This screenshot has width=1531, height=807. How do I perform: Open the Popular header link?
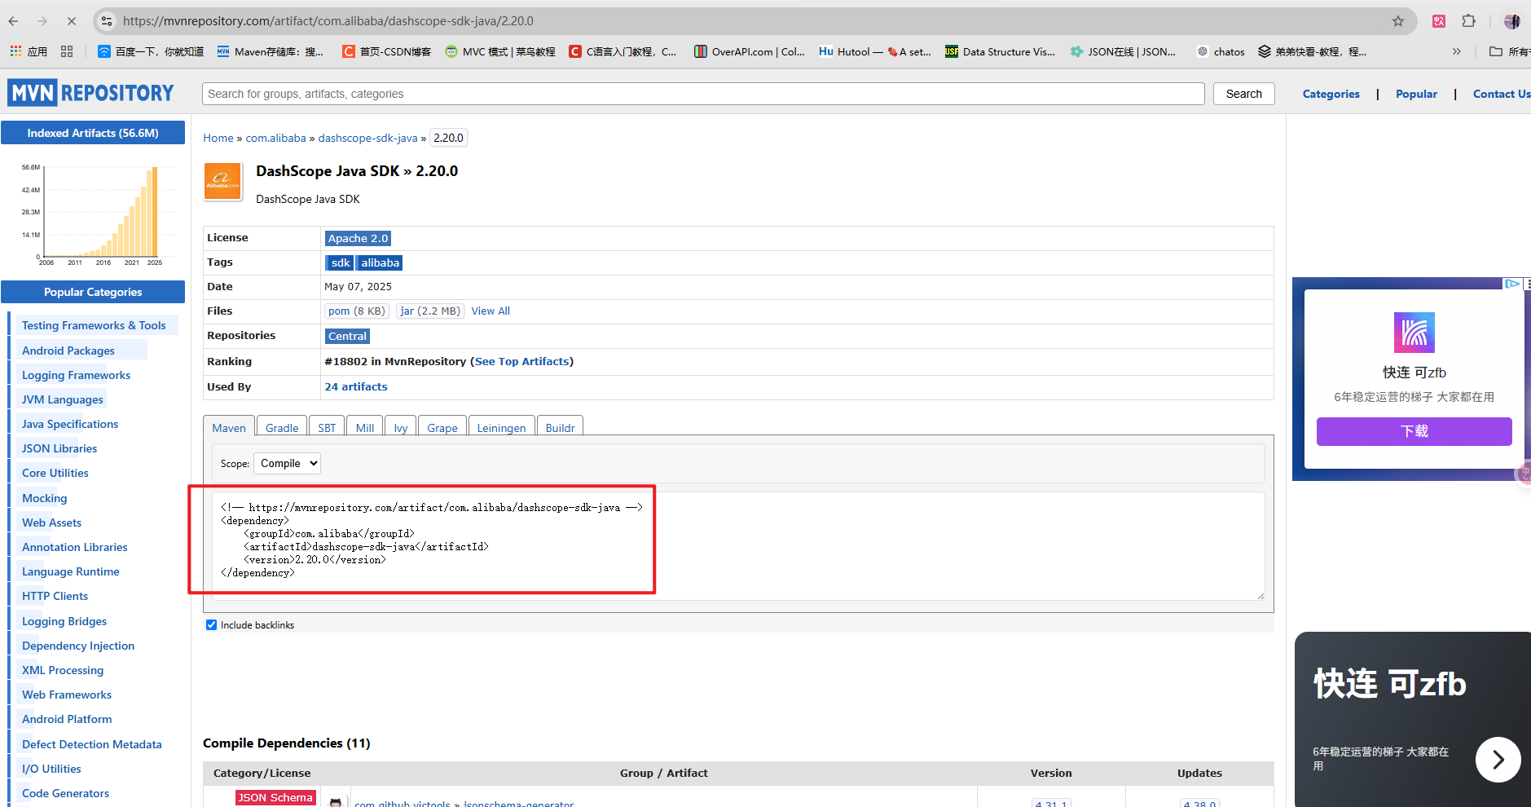coord(1416,94)
